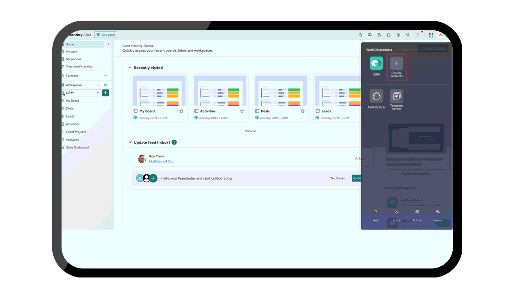Click Roy Mann's avatar photo
514x298 pixels.
142,159
